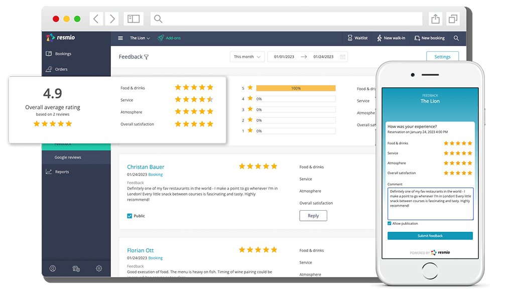Image resolution: width=514 pixels, height=289 pixels.
Task: Collapse the sidebar with the hamburger icon
Action: [120, 38]
